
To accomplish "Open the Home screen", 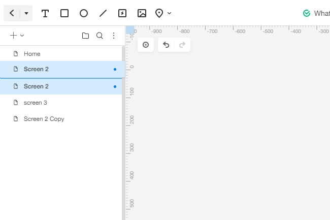I will pyautogui.click(x=61, y=54).
